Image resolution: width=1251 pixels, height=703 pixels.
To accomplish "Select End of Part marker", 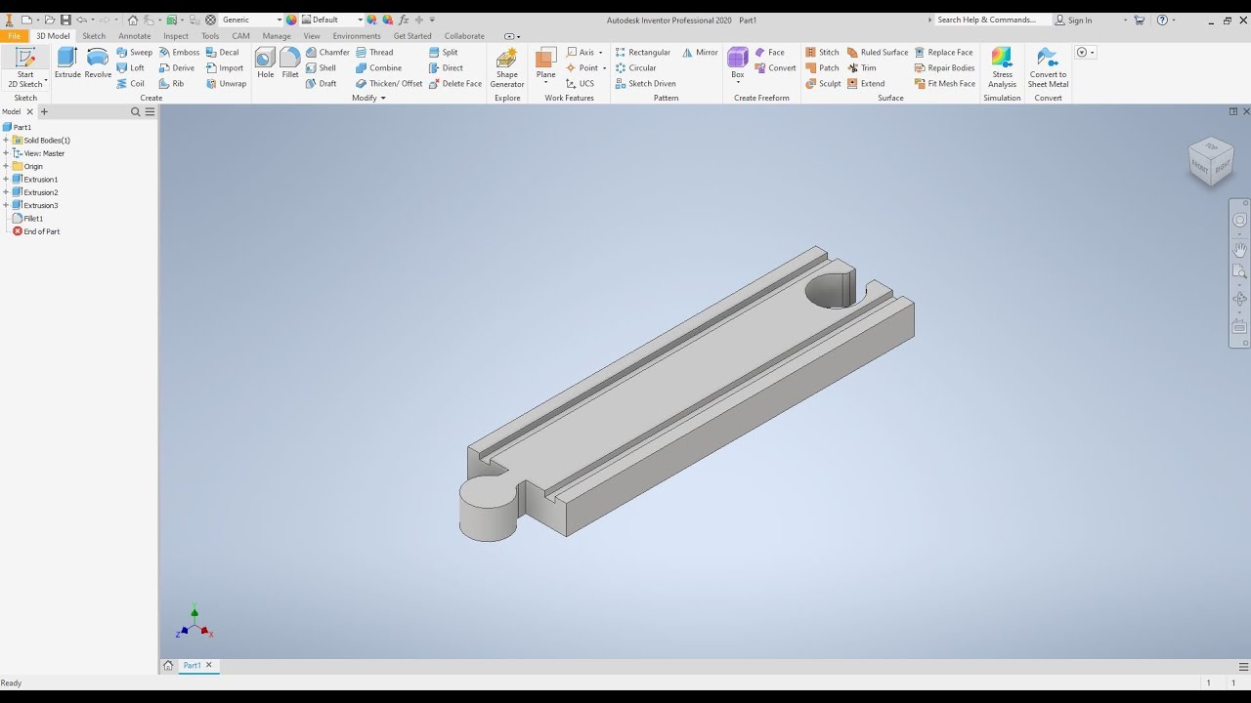I will pyautogui.click(x=36, y=231).
